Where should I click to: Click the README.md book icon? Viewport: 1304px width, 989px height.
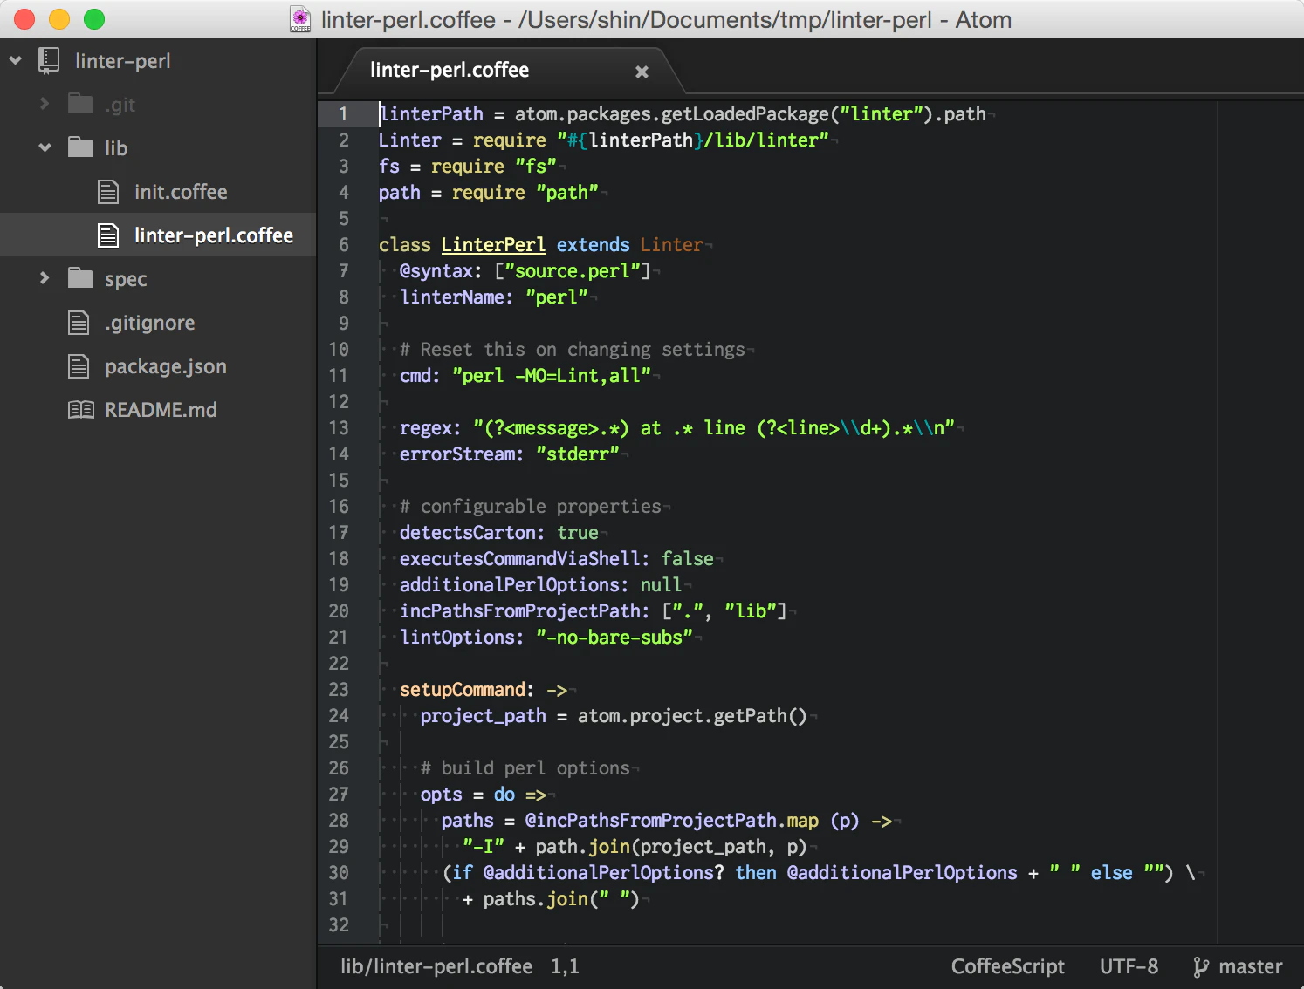pos(81,410)
